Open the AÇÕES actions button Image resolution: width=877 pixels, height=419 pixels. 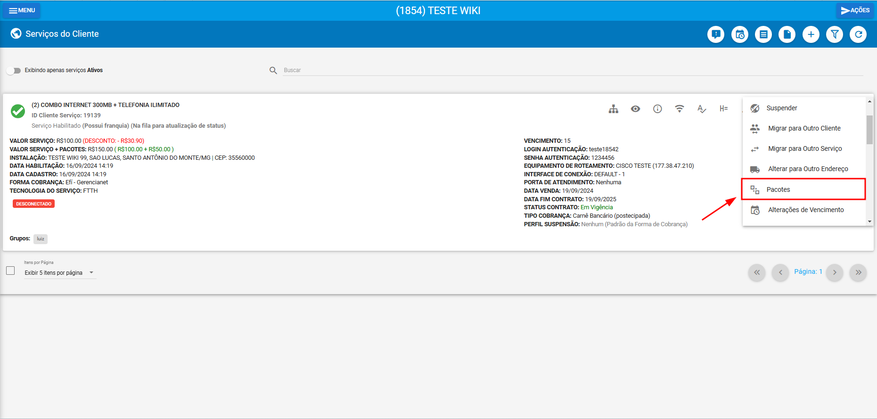(x=855, y=10)
